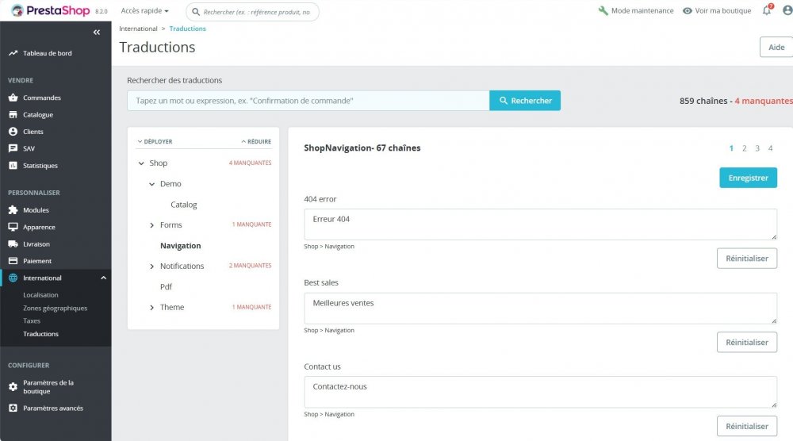Image resolution: width=793 pixels, height=441 pixels.
Task: Expand the Notifications tree node
Action: click(151, 267)
